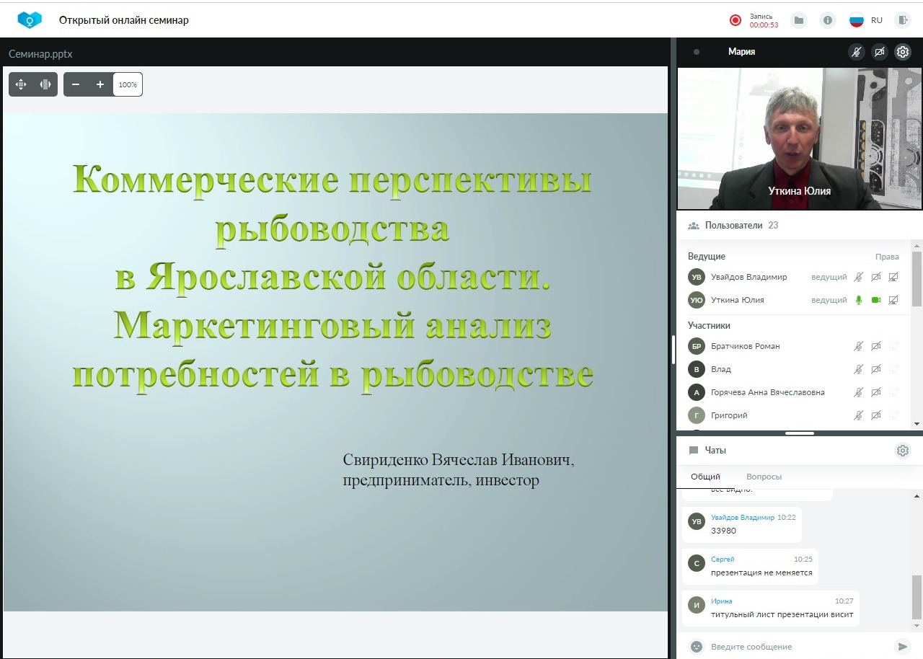Click the В avatar of Влад
Viewport: 923px width, 659px height.
pos(697,369)
